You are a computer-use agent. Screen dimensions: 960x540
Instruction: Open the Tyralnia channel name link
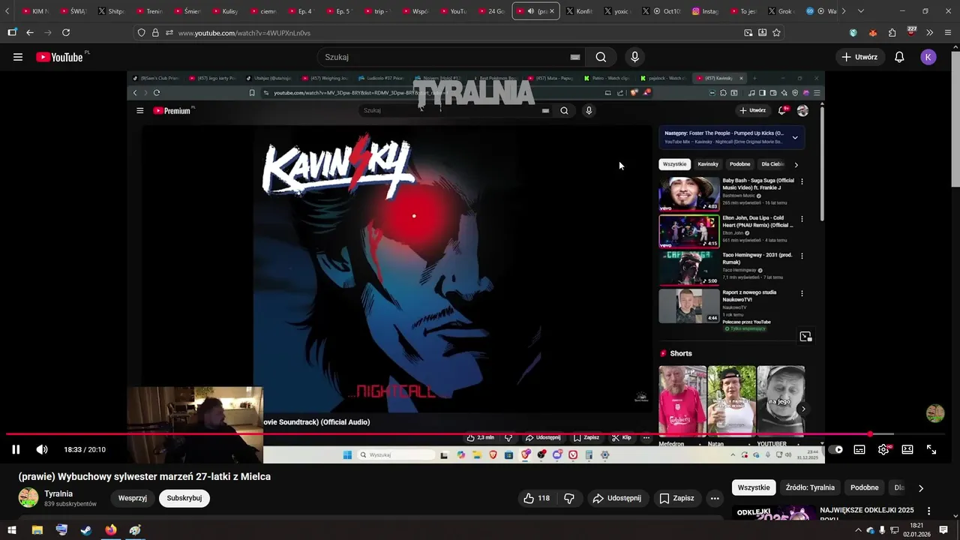click(58, 493)
